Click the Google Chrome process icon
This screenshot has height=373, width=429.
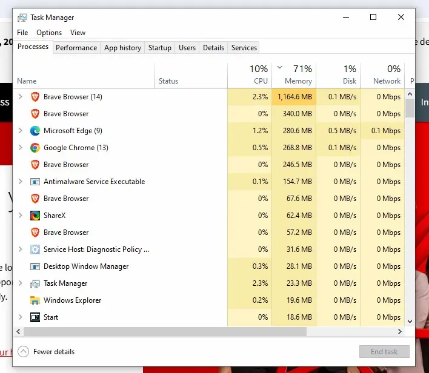[x=35, y=148]
